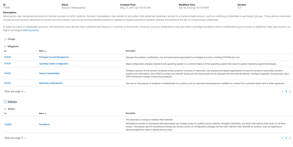Go to previous page of Tactics table
Viewport: 293px width, 147px height.
point(282,138)
